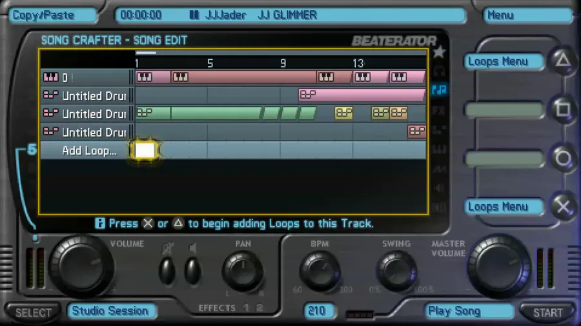Click the star icon beside the Beaterator logo
This screenshot has height=326, width=581.
439,52
